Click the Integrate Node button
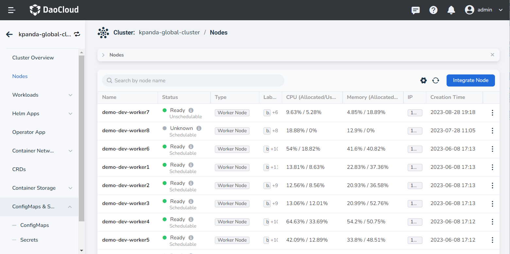The width and height of the screenshot is (510, 254). pos(470,80)
